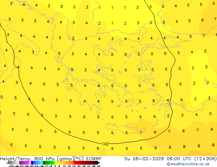Click the 7 temperature value on eastern Crete
The height and width of the screenshot is (167, 217).
click(141, 133)
